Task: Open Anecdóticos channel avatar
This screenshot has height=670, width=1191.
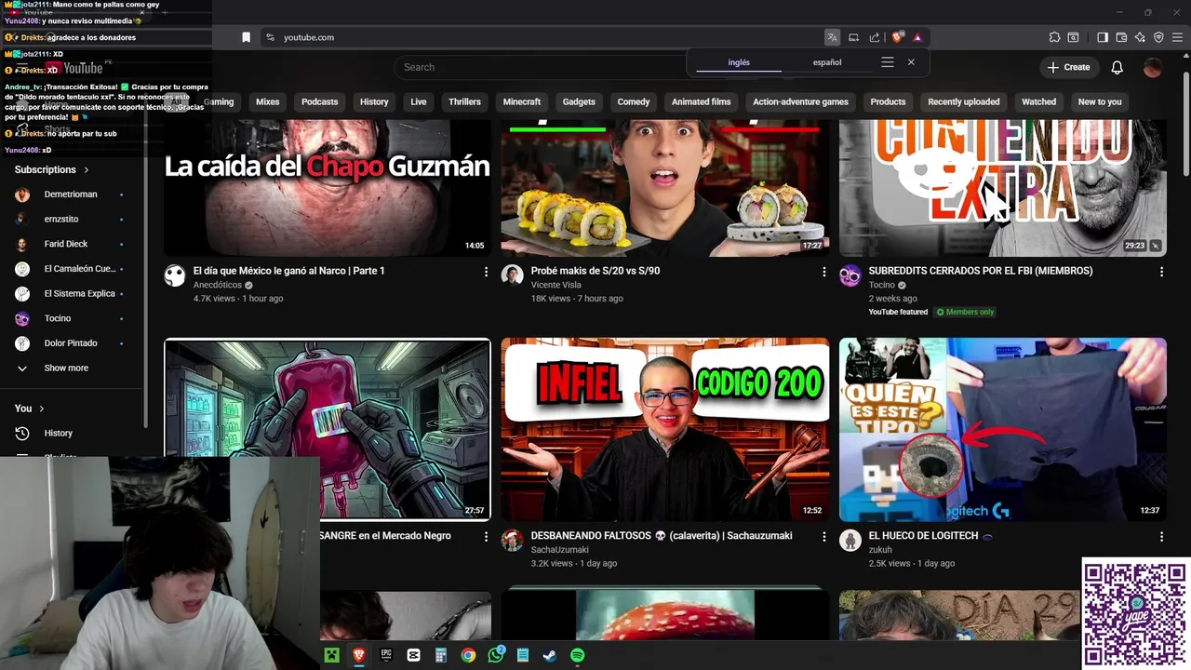Action: [x=175, y=275]
